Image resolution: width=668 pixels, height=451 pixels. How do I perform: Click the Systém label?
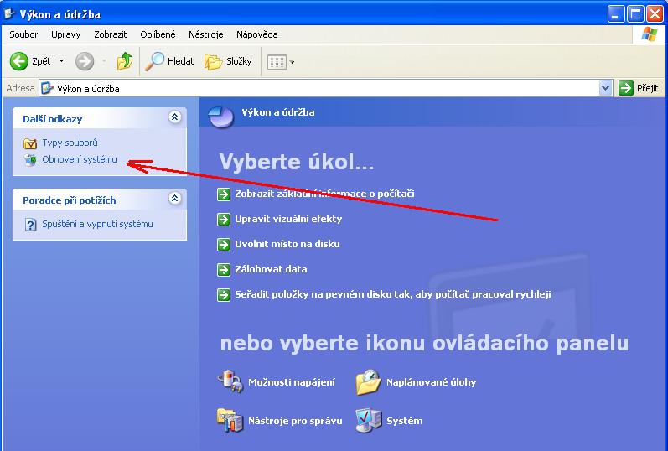(x=404, y=421)
